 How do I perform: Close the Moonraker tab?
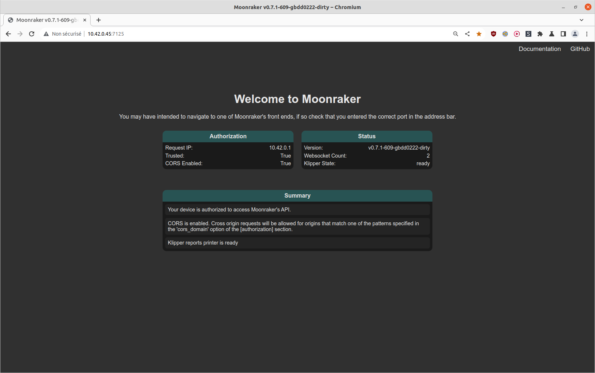click(x=85, y=20)
